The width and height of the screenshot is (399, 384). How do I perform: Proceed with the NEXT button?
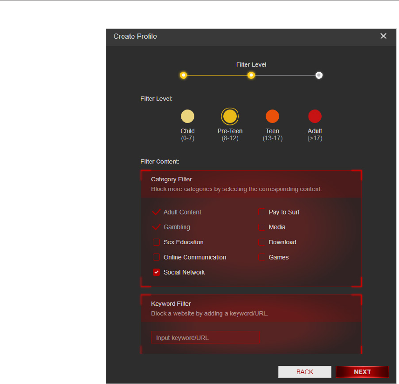[x=362, y=372]
